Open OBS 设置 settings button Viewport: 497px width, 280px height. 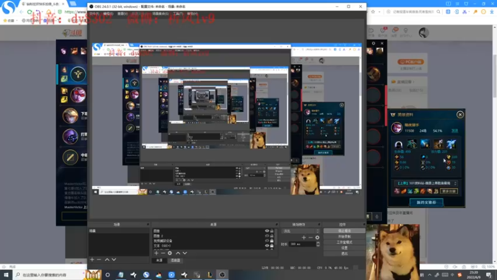click(344, 248)
